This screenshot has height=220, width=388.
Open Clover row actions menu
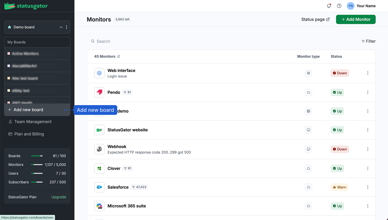coord(368,168)
